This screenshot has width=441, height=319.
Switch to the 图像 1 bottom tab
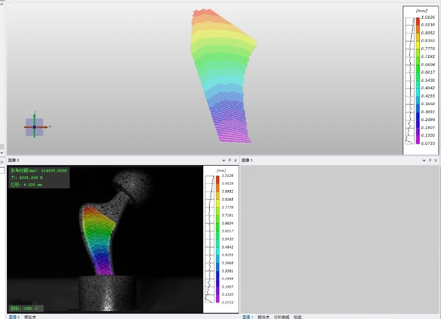click(x=248, y=317)
